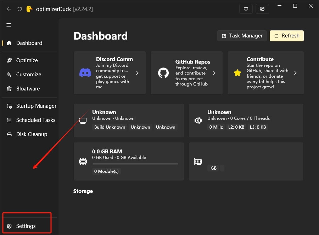Click the CPU chip icon

[x=198, y=121]
